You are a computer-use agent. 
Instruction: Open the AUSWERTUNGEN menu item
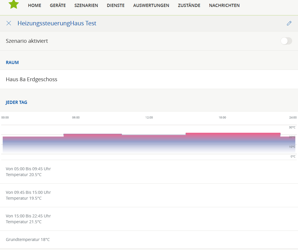point(151,6)
